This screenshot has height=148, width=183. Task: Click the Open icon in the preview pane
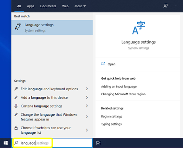pos(103,63)
